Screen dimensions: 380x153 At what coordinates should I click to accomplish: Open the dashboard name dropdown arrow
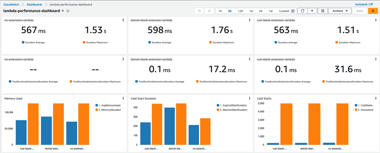[63, 11]
